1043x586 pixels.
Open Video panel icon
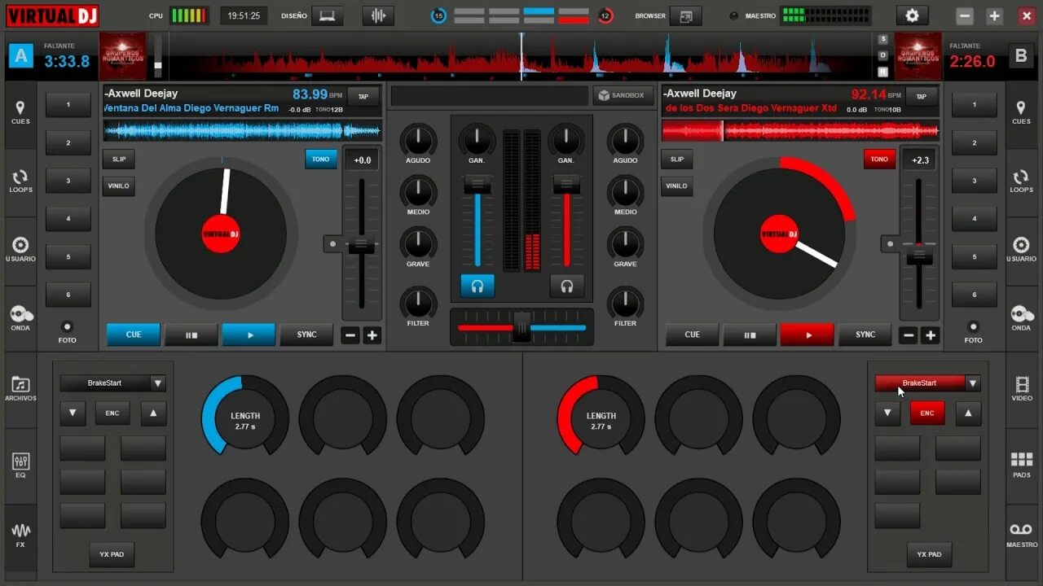coord(1021,387)
